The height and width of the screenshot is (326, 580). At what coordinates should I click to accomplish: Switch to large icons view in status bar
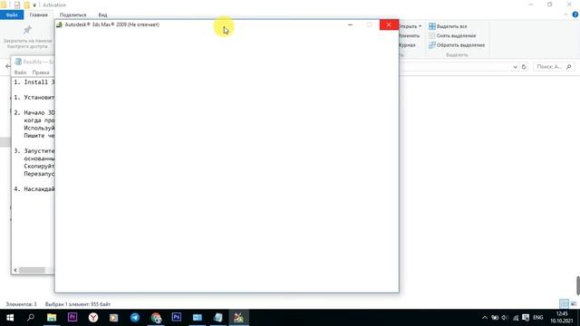tap(574, 304)
